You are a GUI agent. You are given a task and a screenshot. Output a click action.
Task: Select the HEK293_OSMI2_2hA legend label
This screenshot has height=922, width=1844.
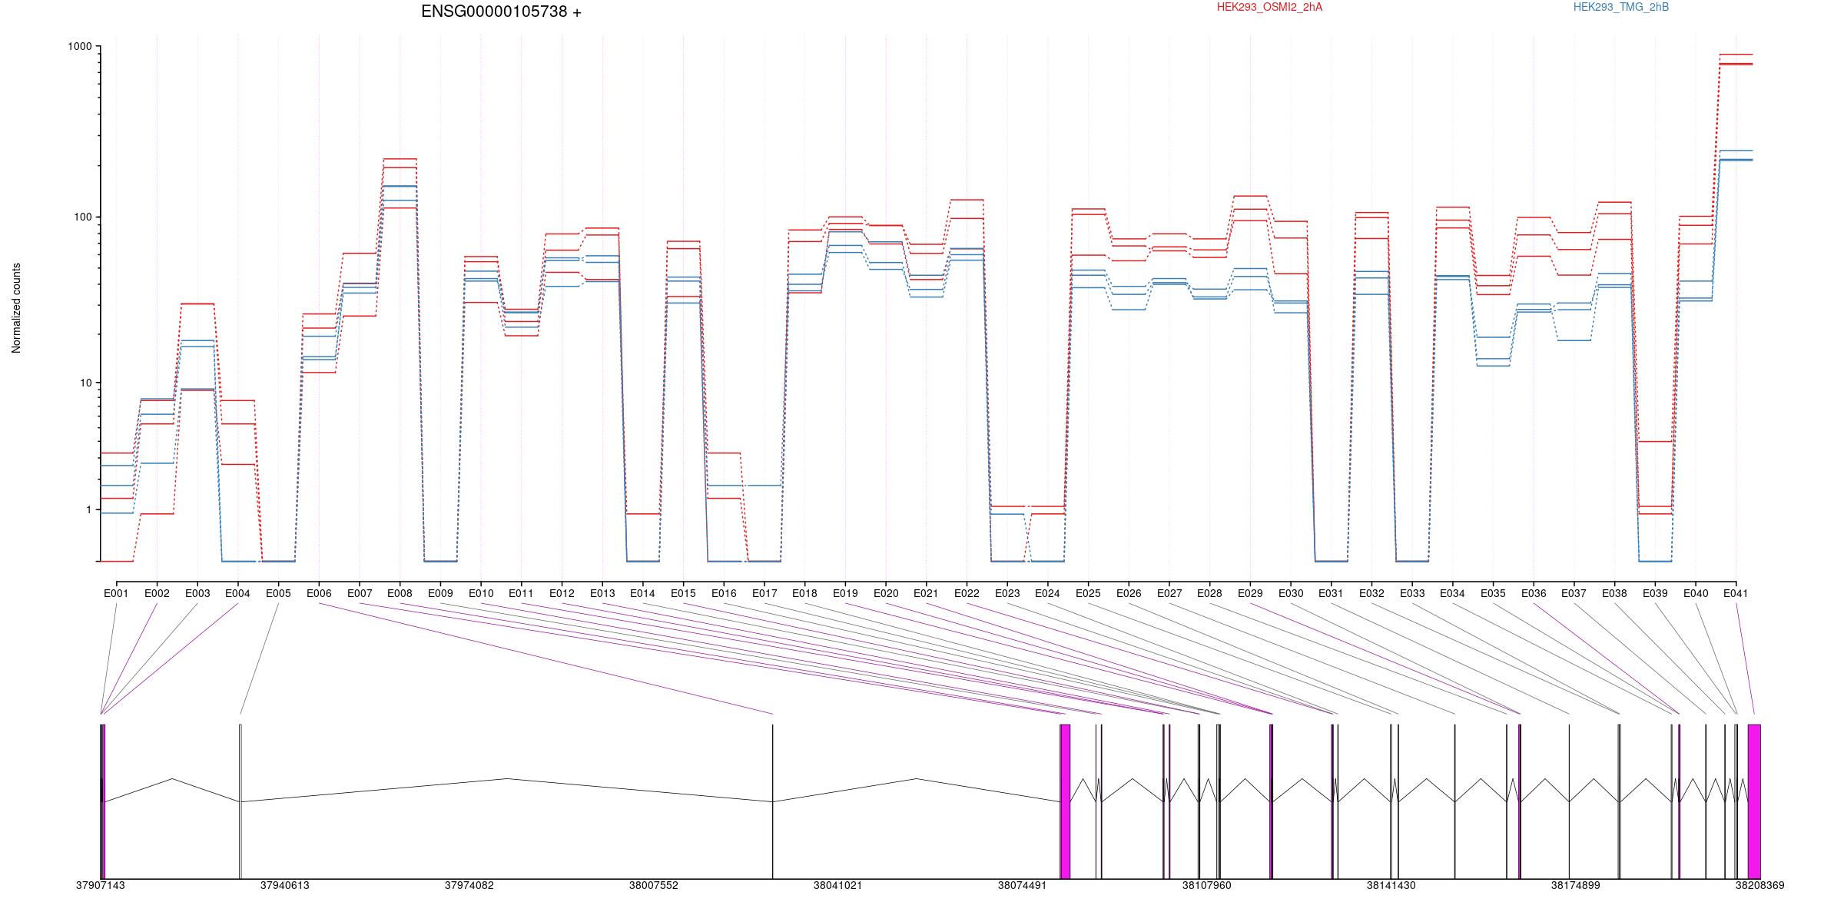(1270, 7)
